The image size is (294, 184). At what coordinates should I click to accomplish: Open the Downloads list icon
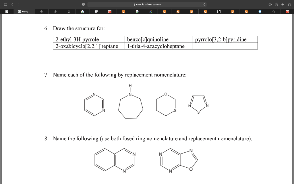270,4
